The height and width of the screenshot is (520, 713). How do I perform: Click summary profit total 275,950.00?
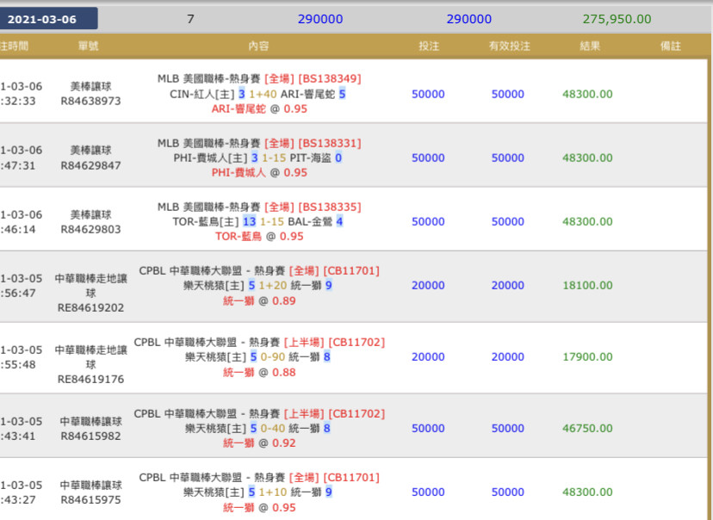pos(617,19)
